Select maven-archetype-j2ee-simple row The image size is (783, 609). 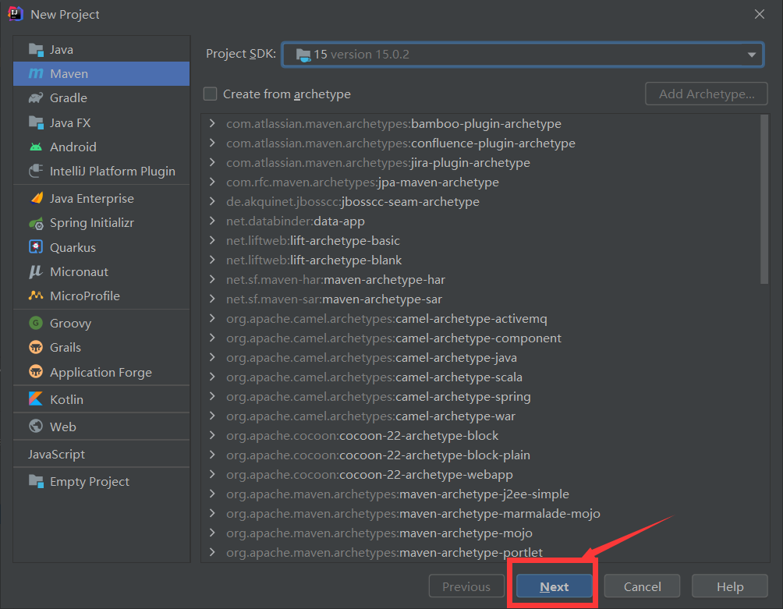point(482,494)
